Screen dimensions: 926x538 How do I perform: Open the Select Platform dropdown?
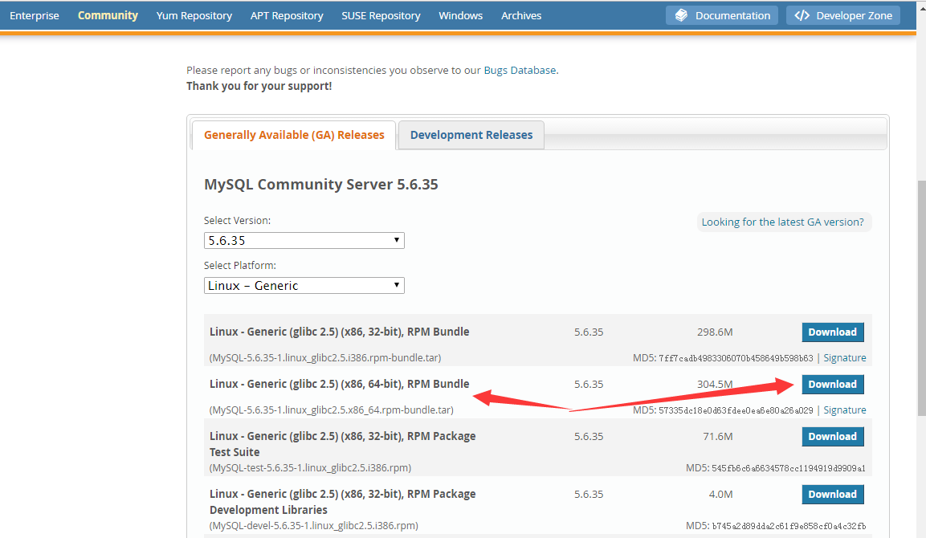coord(304,286)
